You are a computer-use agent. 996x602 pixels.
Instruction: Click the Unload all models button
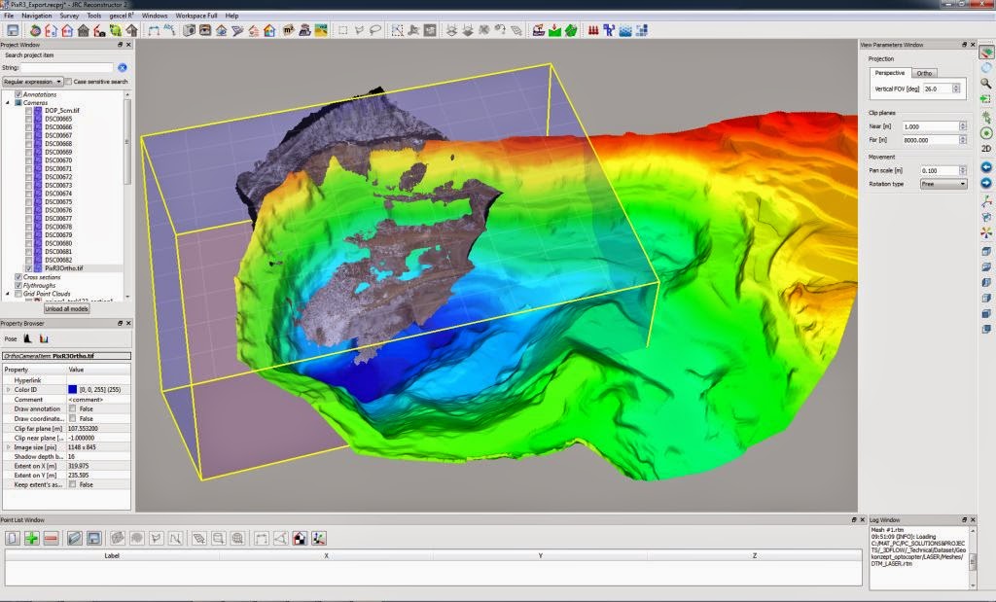tap(66, 309)
